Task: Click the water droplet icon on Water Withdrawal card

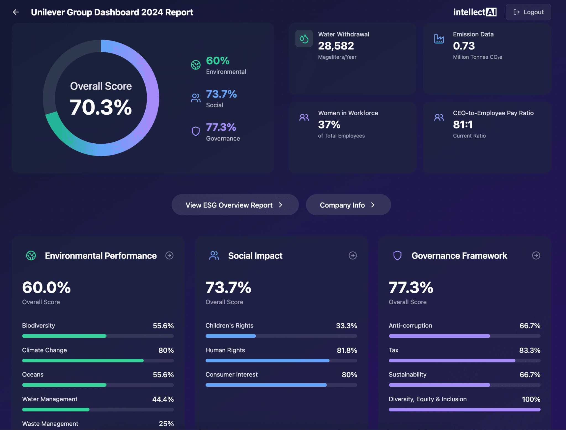Action: [304, 39]
